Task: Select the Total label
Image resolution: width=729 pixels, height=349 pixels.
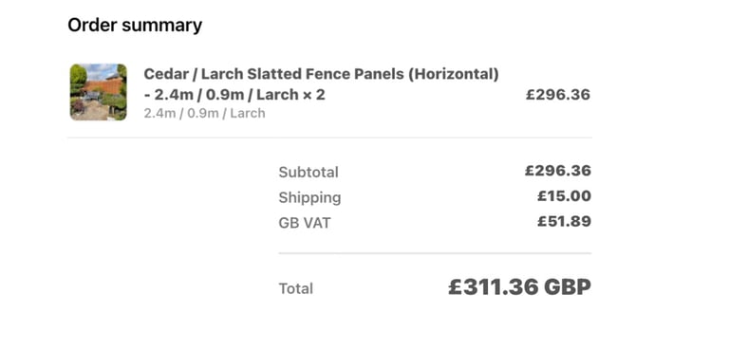Action: pyautogui.click(x=296, y=288)
